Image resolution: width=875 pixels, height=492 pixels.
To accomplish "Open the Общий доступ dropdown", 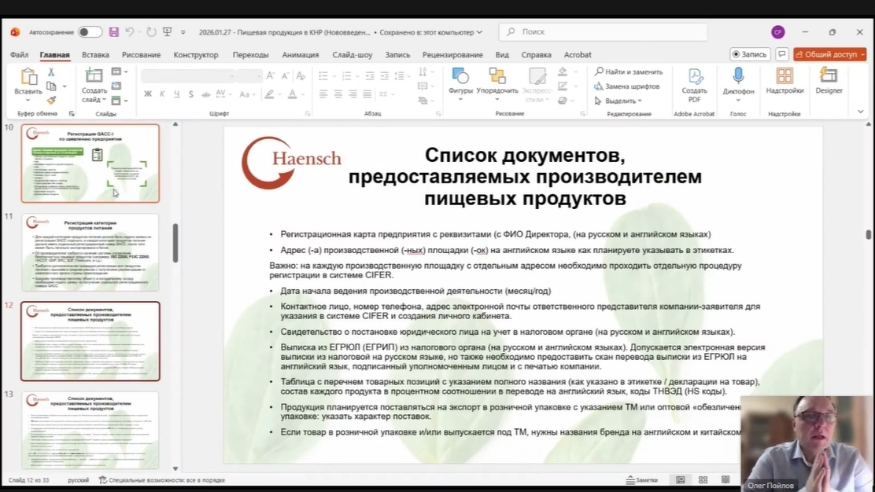I will click(x=829, y=54).
